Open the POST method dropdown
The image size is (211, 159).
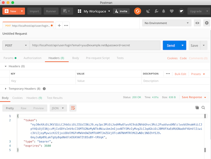(16, 45)
